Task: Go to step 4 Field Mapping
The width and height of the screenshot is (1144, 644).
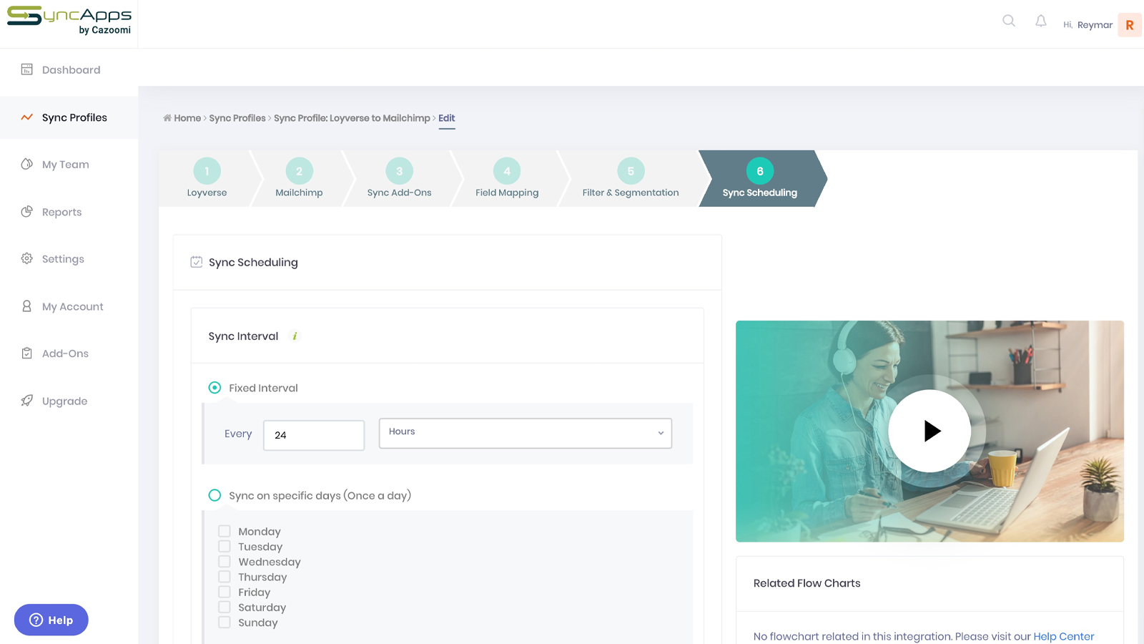Action: click(506, 178)
